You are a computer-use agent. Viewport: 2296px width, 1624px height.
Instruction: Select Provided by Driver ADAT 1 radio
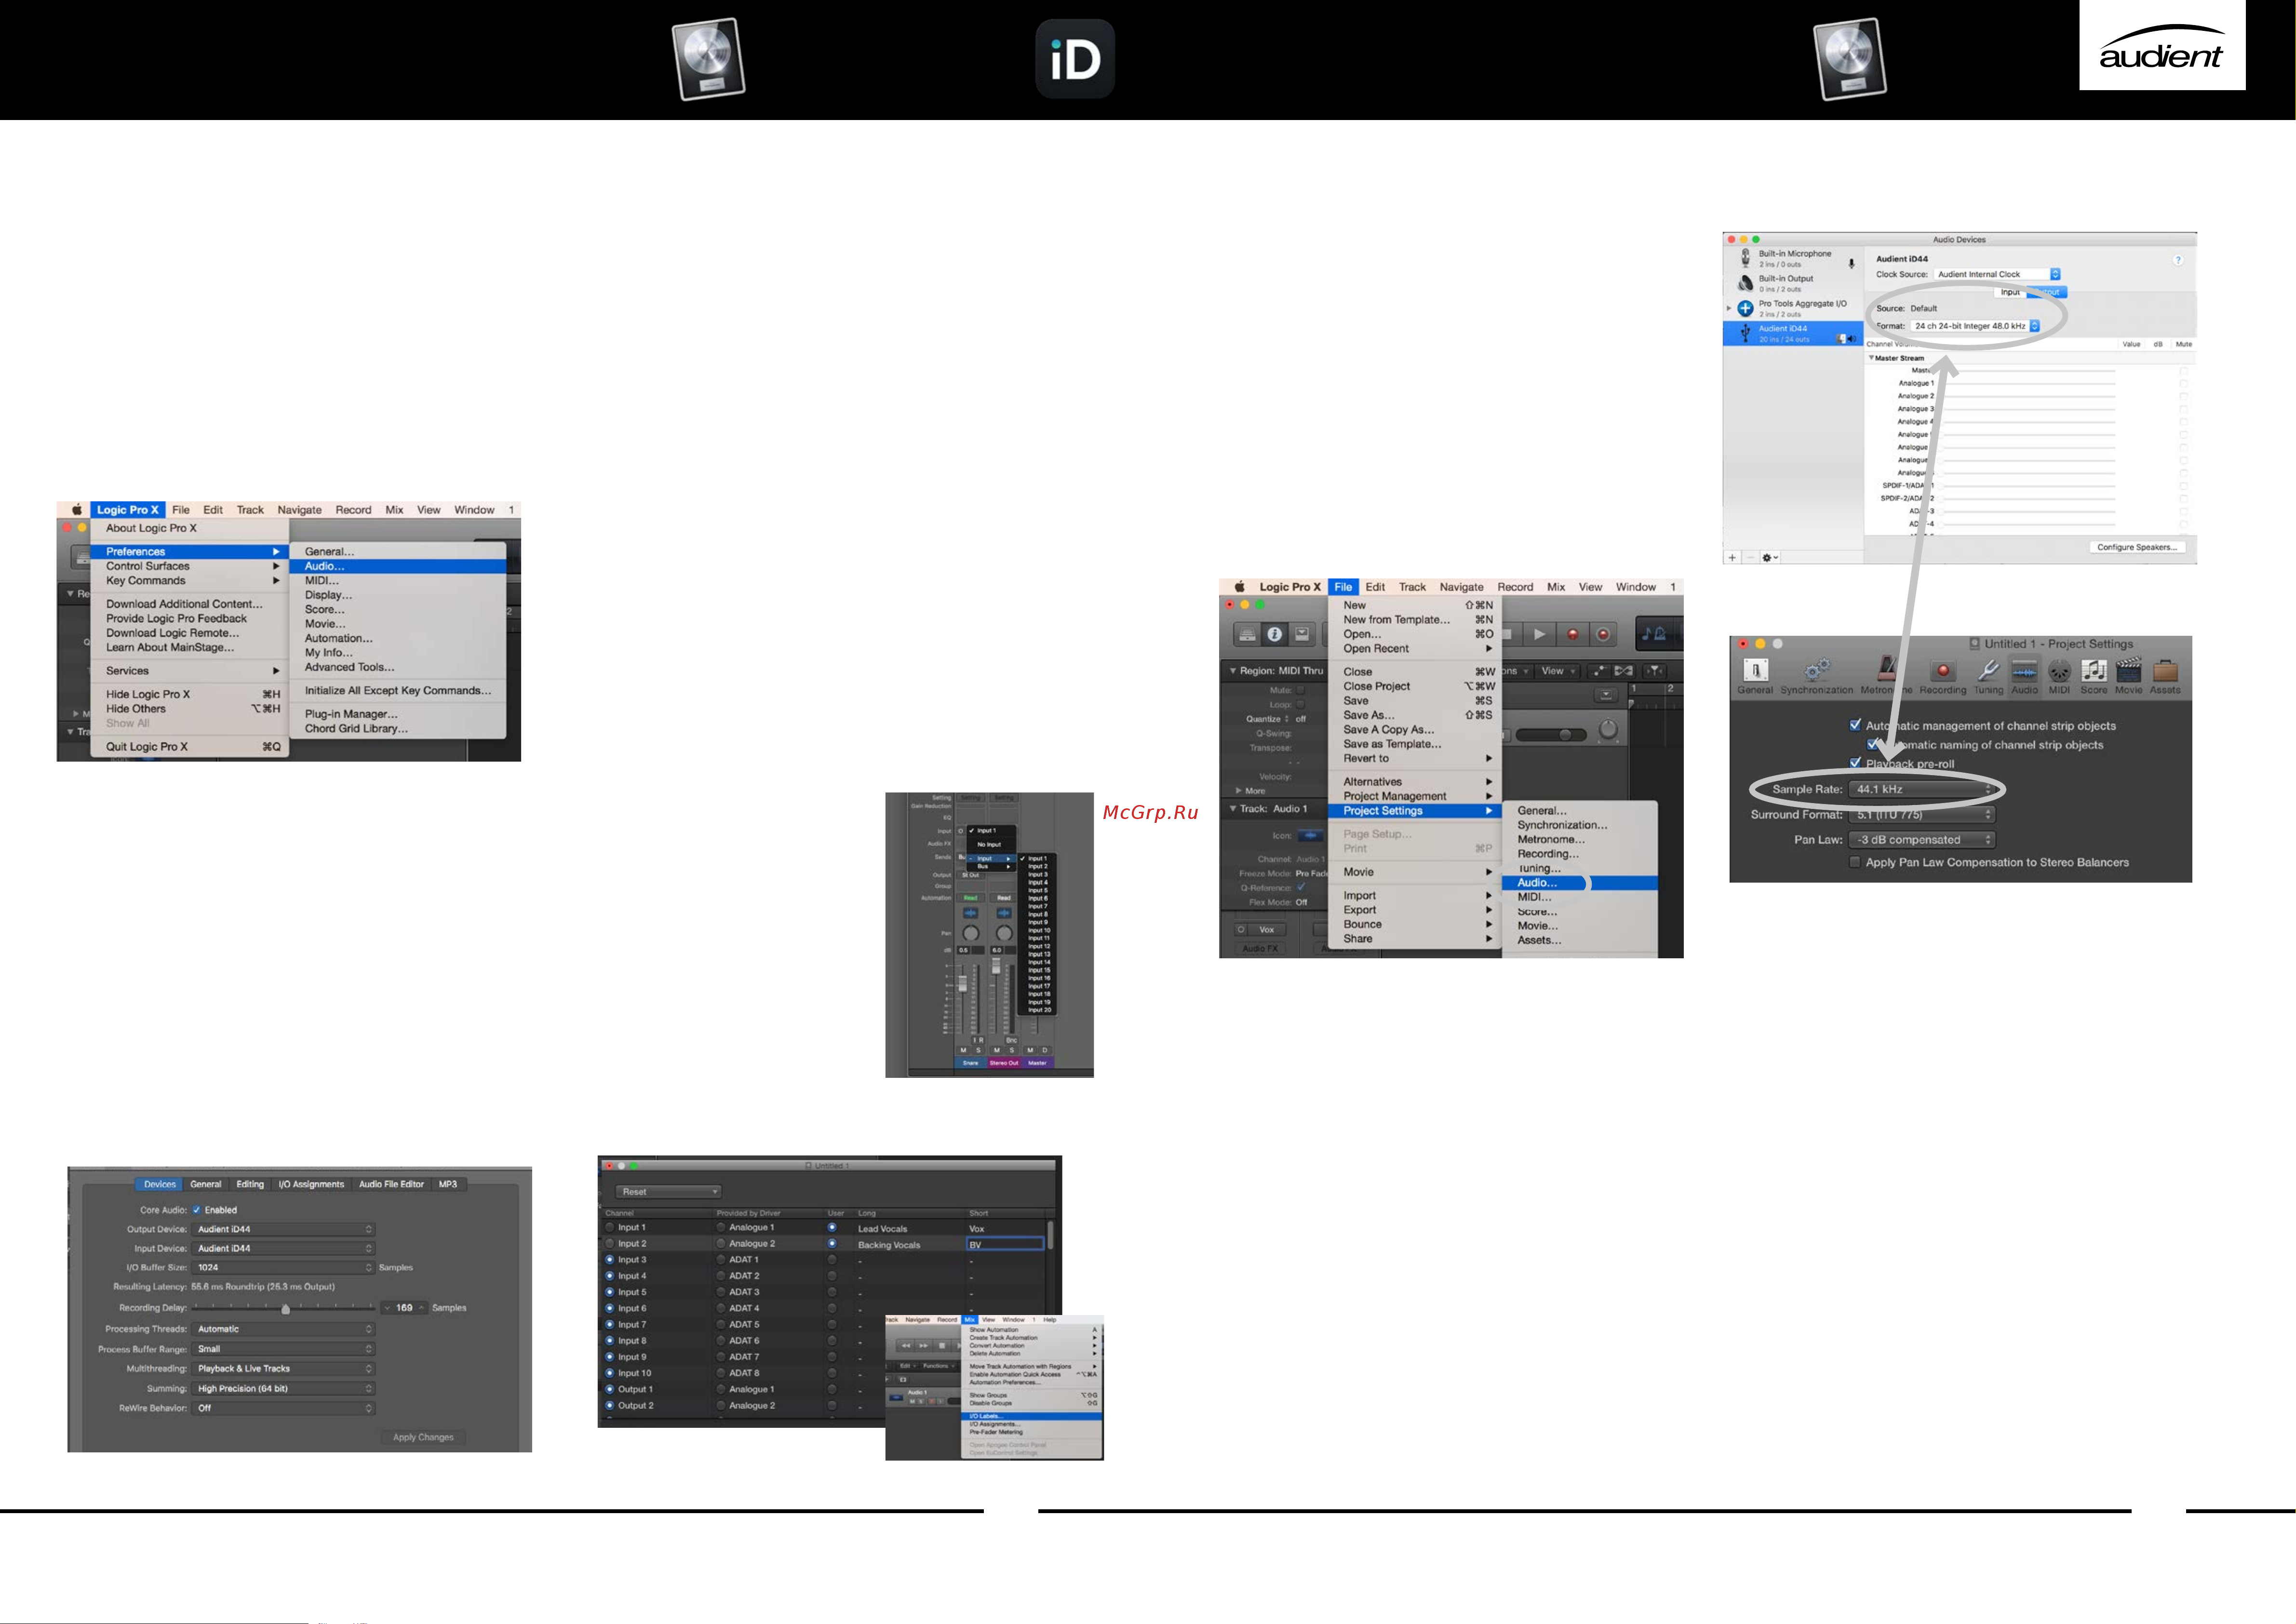click(x=721, y=1260)
